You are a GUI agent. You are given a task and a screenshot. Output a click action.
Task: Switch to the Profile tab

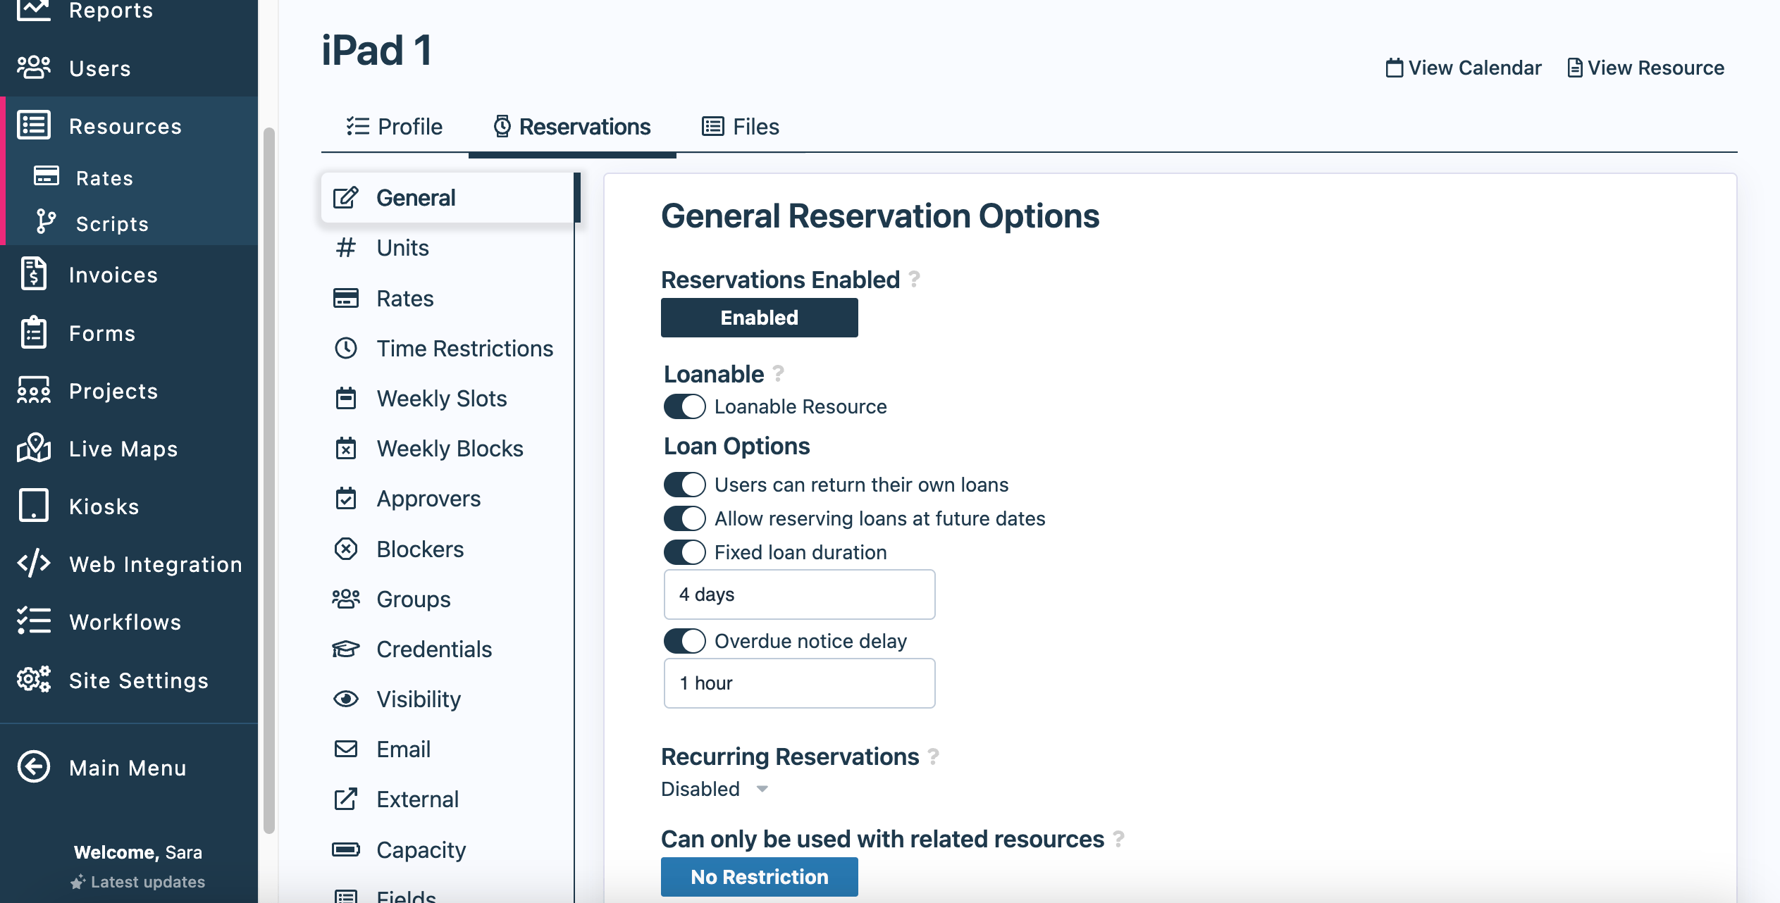click(395, 127)
